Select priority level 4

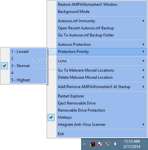[24, 73]
